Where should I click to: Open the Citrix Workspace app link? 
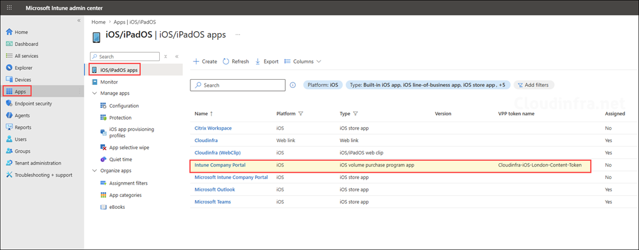213,128
